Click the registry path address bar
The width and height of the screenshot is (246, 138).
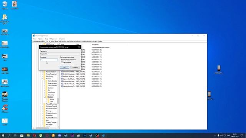[120, 41]
